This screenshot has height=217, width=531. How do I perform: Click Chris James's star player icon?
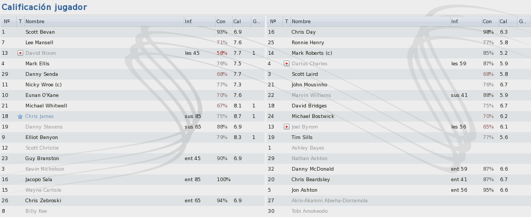click(20, 116)
